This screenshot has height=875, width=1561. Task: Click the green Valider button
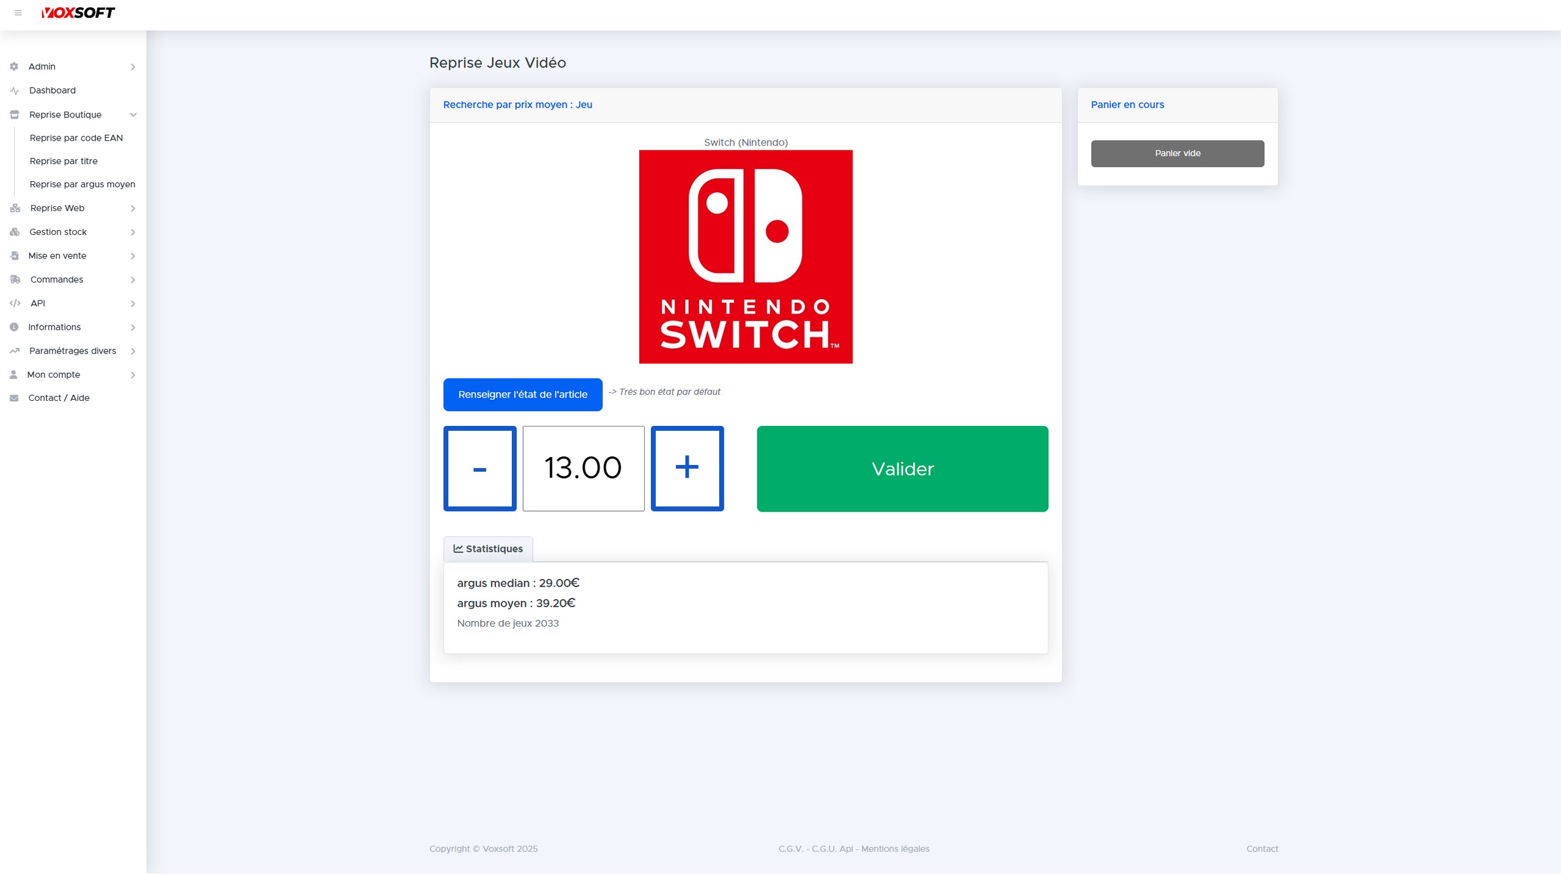click(x=902, y=469)
